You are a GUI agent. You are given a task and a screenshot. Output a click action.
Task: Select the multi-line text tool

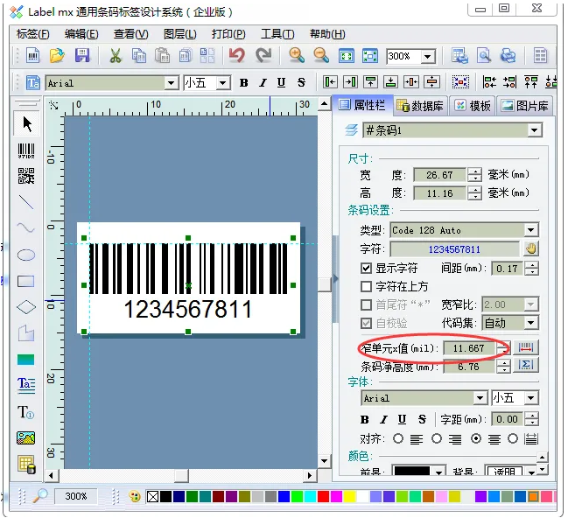pyautogui.click(x=26, y=385)
